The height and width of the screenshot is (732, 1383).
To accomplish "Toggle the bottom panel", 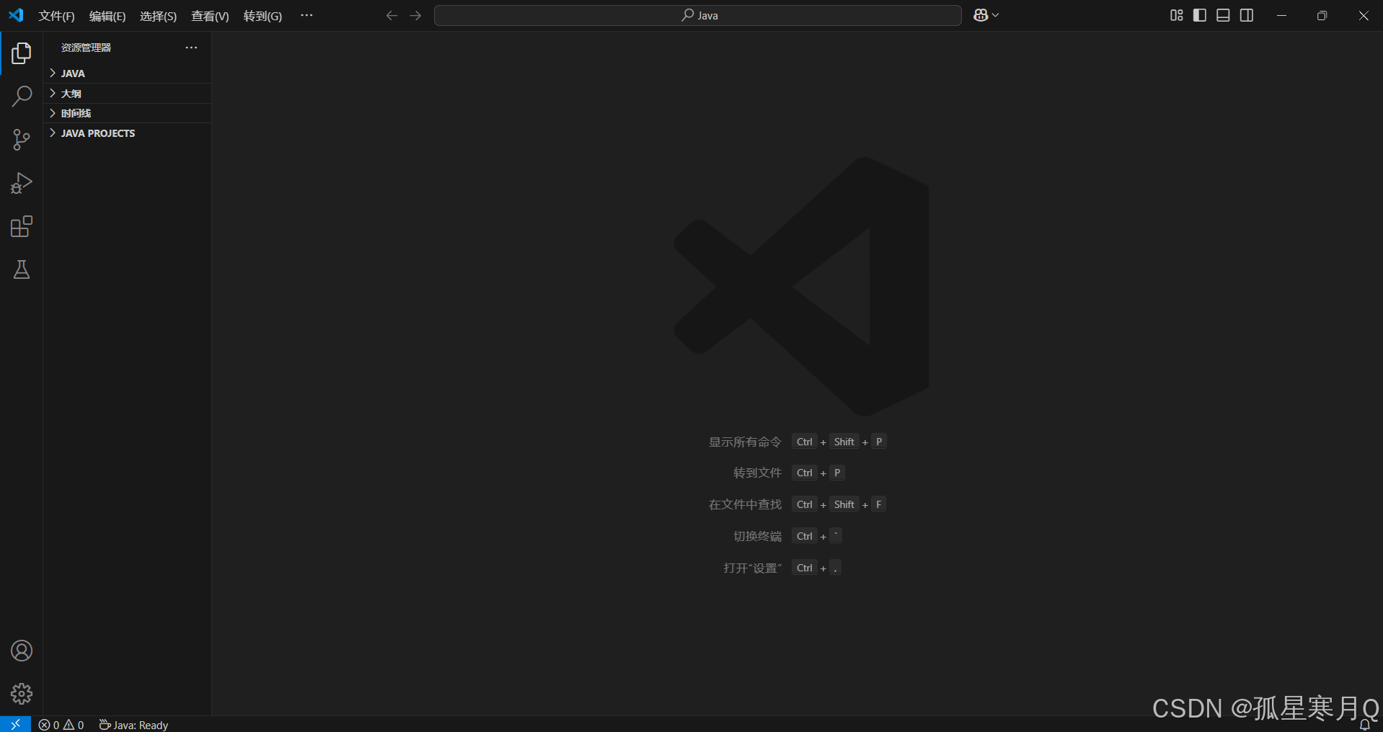I will tap(1223, 15).
